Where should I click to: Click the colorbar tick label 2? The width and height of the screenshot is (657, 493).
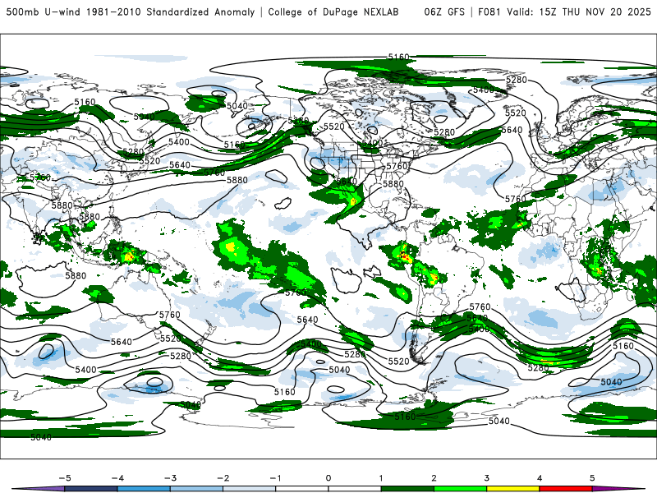pos(434,478)
